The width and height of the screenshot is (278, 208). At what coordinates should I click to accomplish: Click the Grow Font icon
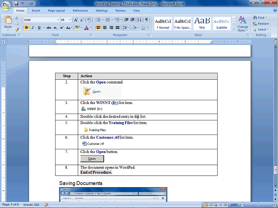pos(76,20)
